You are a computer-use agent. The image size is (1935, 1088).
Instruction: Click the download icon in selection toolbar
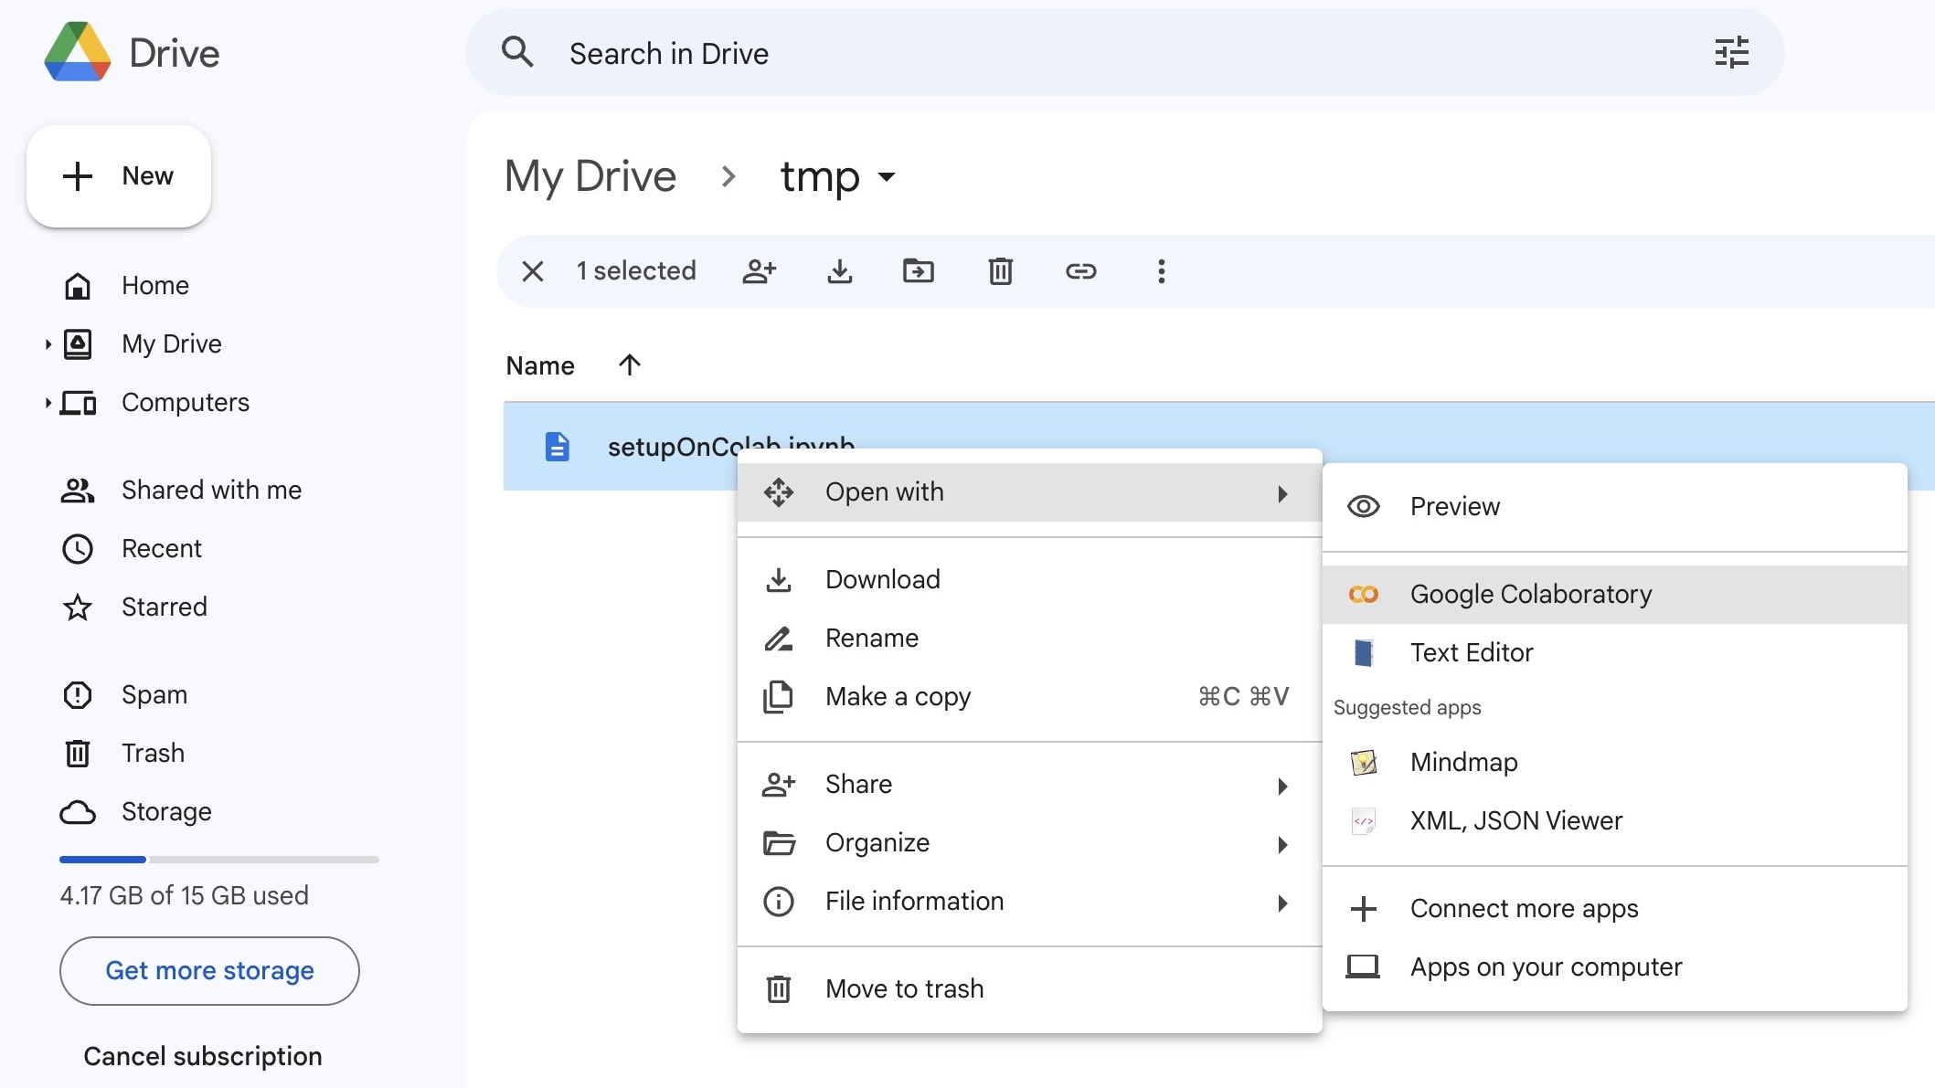click(x=839, y=271)
